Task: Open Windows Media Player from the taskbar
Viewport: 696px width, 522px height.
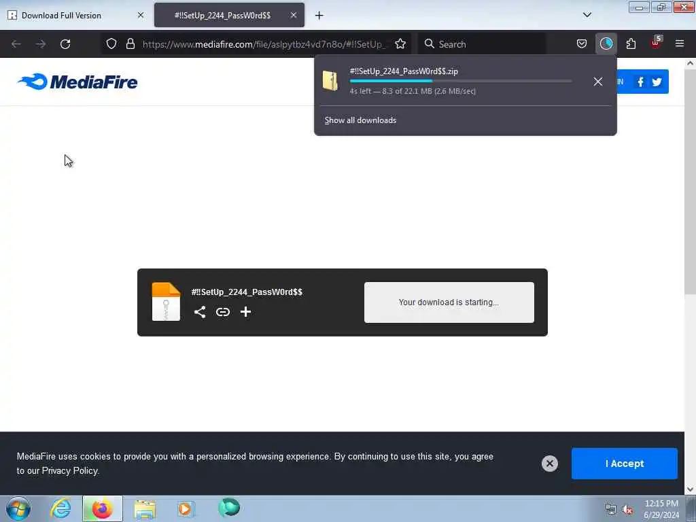Action: pos(186,508)
